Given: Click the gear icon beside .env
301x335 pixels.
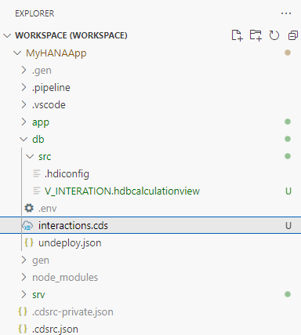Looking at the screenshot, I should coord(29,208).
